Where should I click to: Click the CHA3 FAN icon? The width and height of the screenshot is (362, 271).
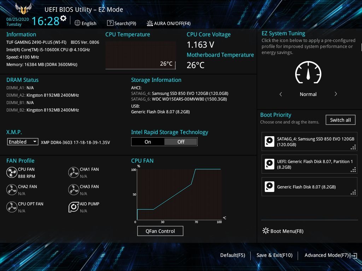pyautogui.click(x=74, y=189)
